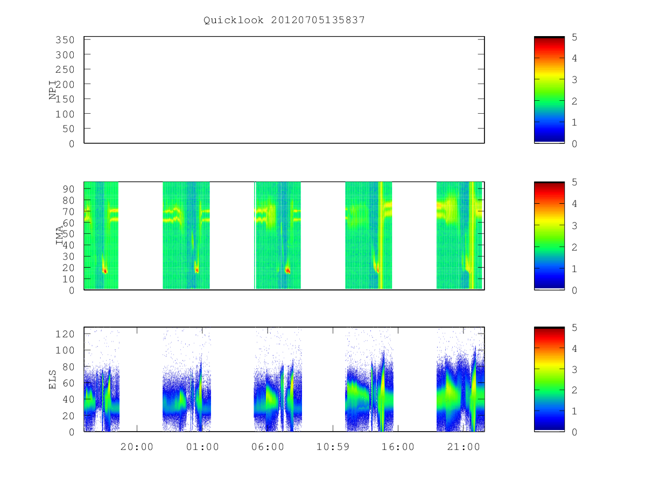This screenshot has height=485, width=646.
Task: Click the 350 tick on NPI axis
Action: (65, 40)
